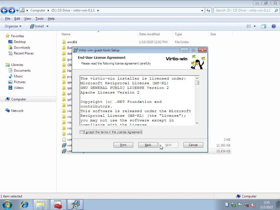Cancel the Virtio-win-guest-tools Setup

click(193, 145)
